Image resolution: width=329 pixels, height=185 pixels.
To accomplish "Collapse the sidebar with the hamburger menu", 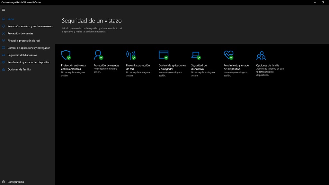I will pyautogui.click(x=4, y=10).
